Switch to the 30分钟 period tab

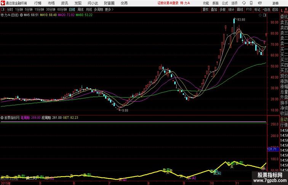(51, 9)
